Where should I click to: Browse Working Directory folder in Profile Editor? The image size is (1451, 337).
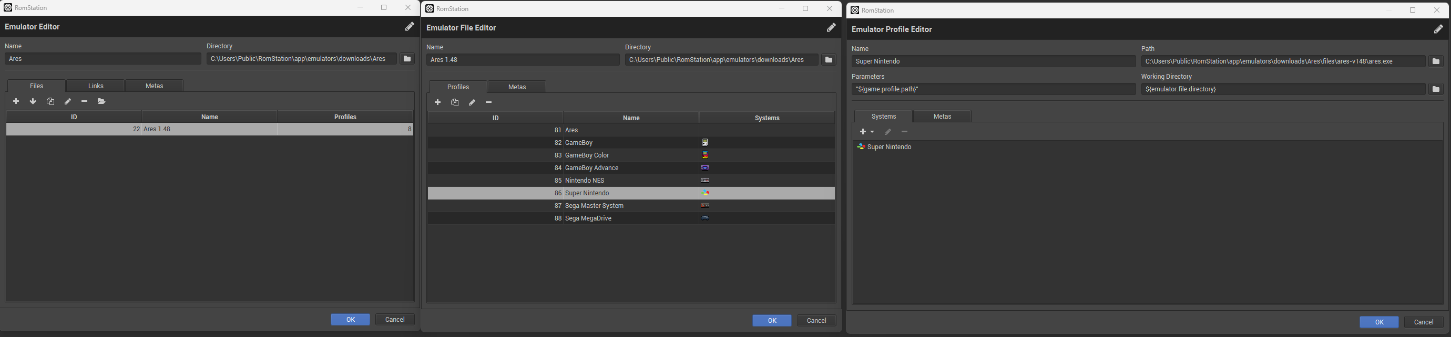pos(1435,89)
